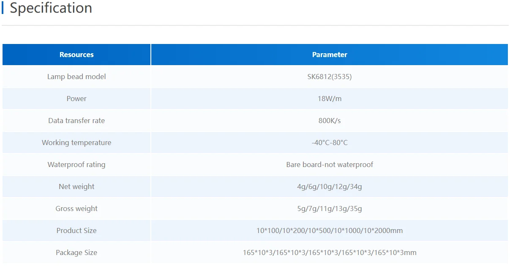Click the Waterproof rating label
Viewport: 510px width, 266px height.
pos(76,165)
